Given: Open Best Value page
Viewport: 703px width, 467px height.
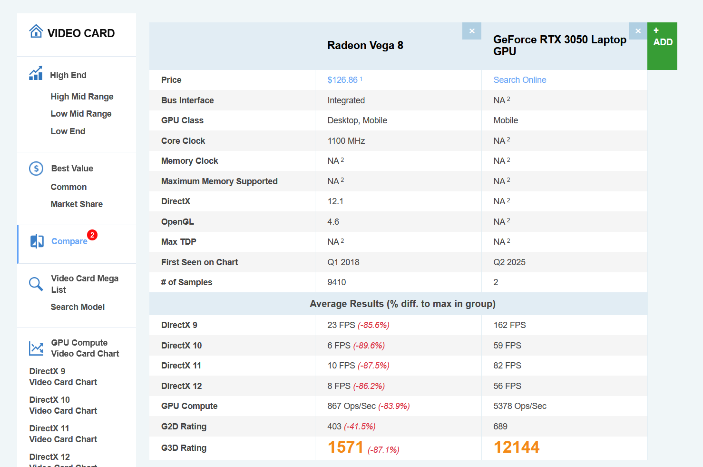Looking at the screenshot, I should point(72,169).
